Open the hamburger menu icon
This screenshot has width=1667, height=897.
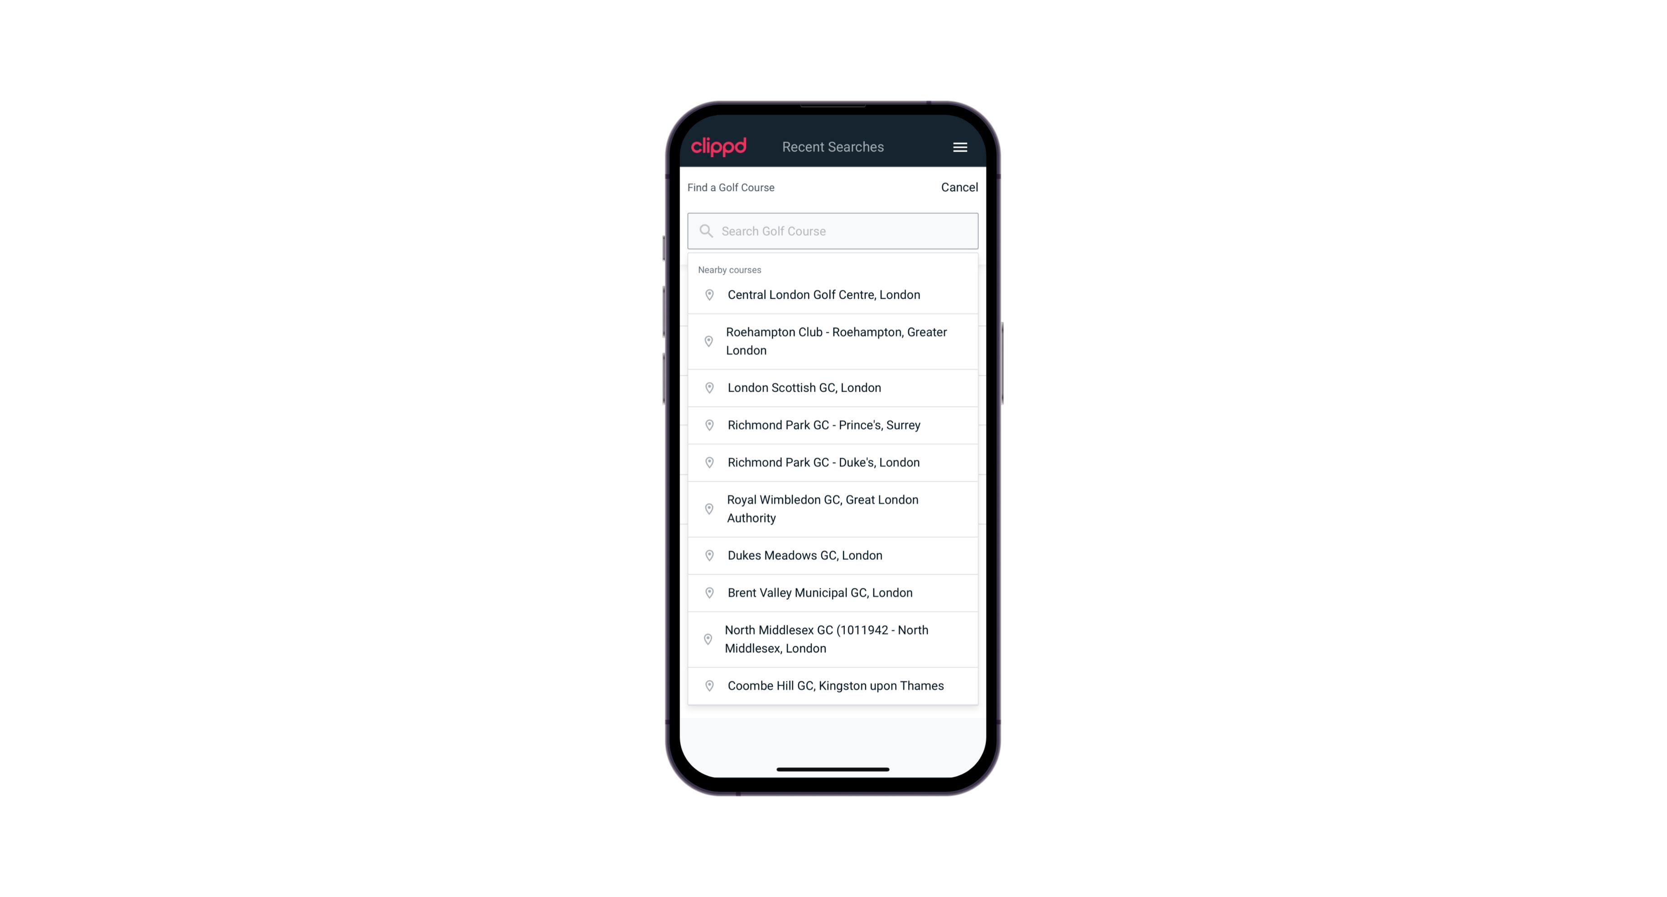pos(958,147)
